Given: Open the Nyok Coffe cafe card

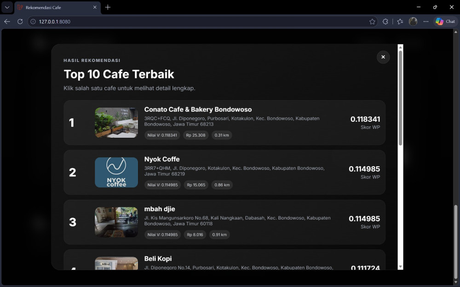Looking at the screenshot, I should click(x=224, y=173).
